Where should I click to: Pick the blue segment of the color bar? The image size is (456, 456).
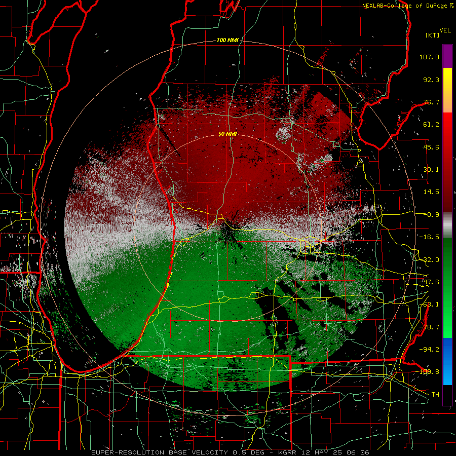[447, 361]
